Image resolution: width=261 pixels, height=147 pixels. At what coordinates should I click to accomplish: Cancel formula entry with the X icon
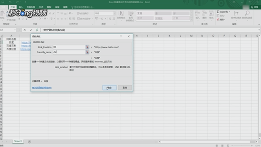coord(25,30)
